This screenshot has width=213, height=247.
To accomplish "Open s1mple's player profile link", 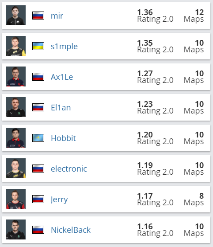I will (64, 46).
